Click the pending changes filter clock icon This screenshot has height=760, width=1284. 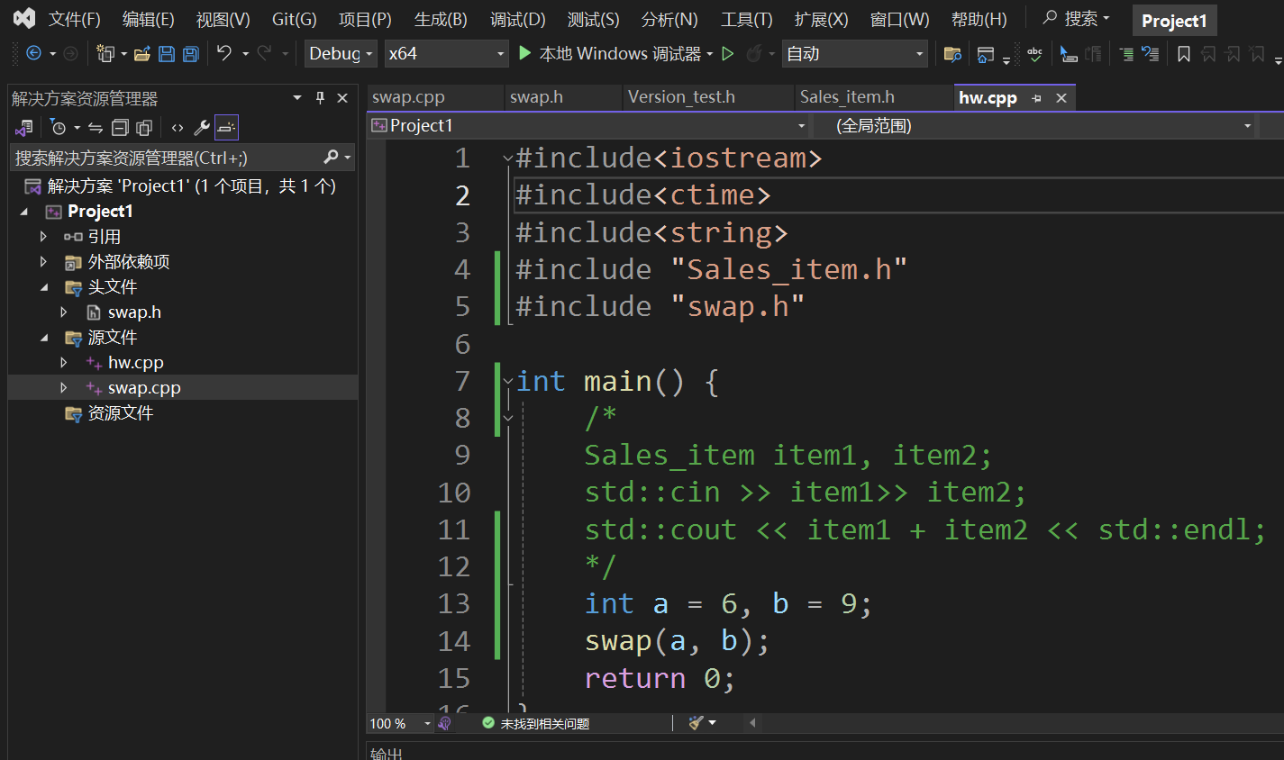(x=59, y=128)
